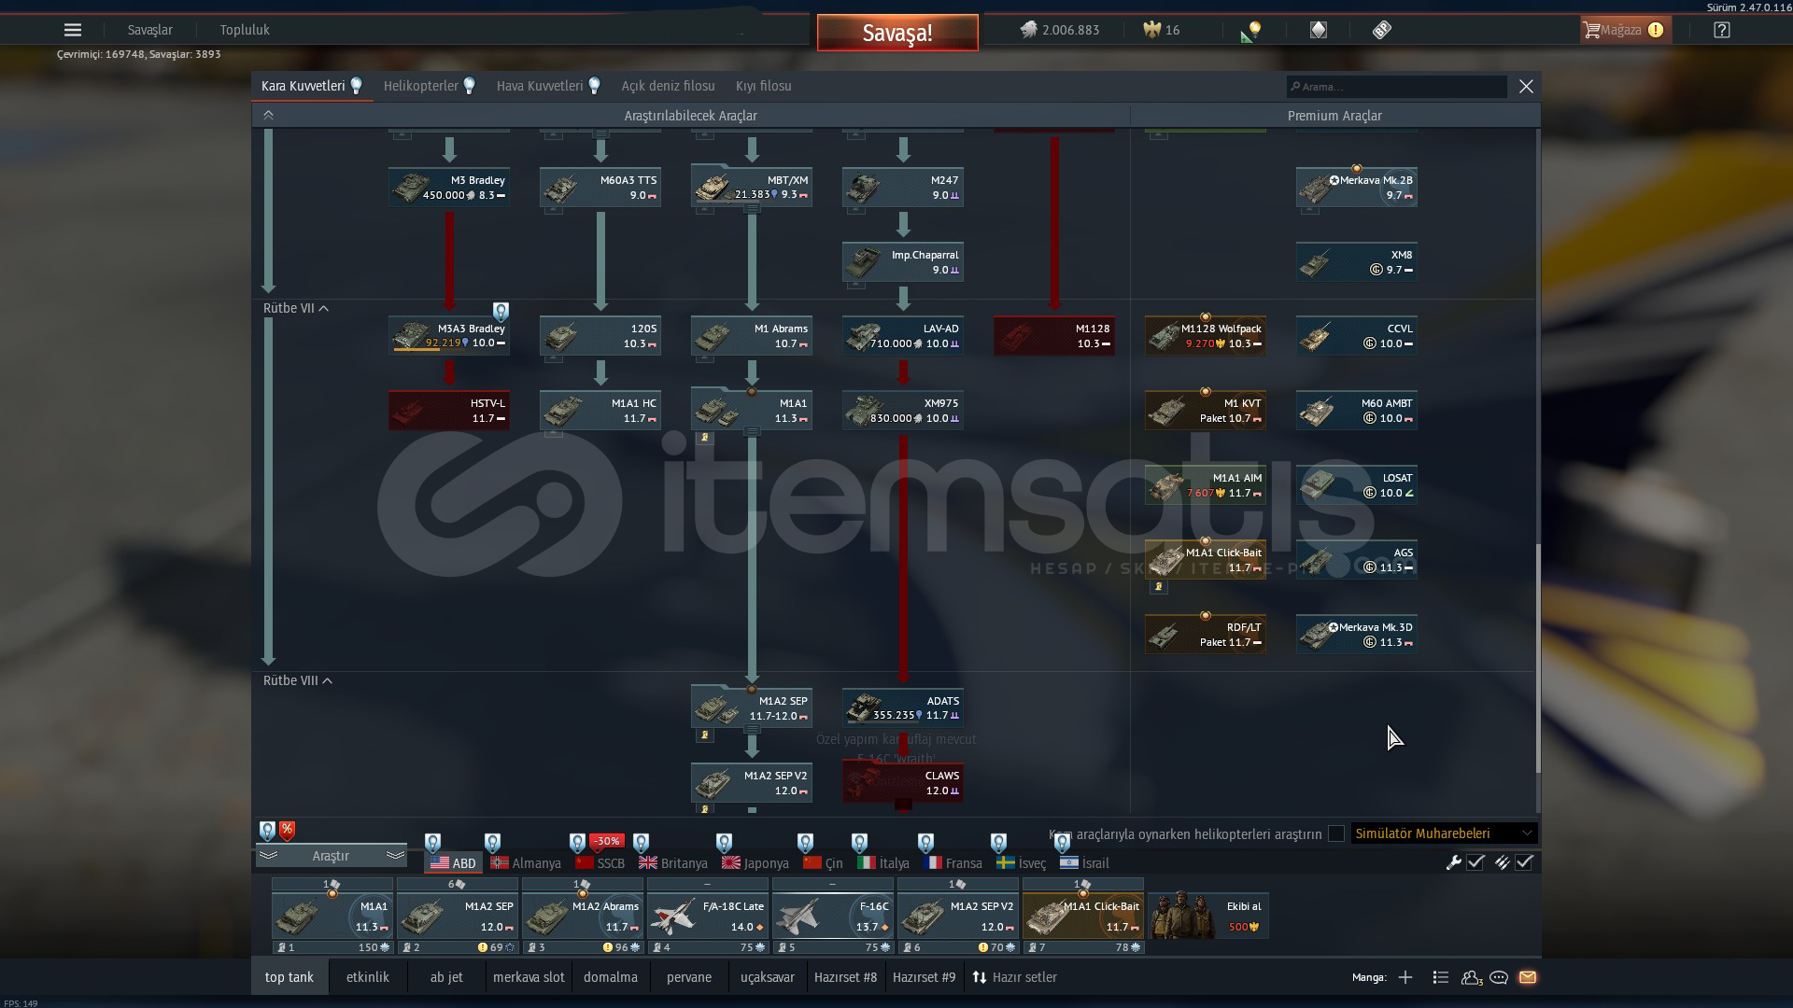Expand M1A1 vehicle group folder
Image resolution: width=1793 pixels, height=1008 pixels.
click(x=752, y=432)
